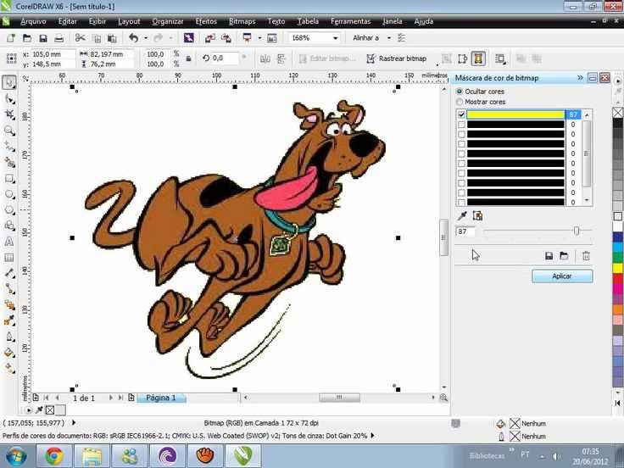
Task: Pick the red swatch in color palette
Action: pos(617,279)
